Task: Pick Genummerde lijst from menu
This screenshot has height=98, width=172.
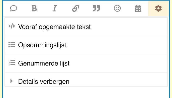Action: [x=86, y=63]
